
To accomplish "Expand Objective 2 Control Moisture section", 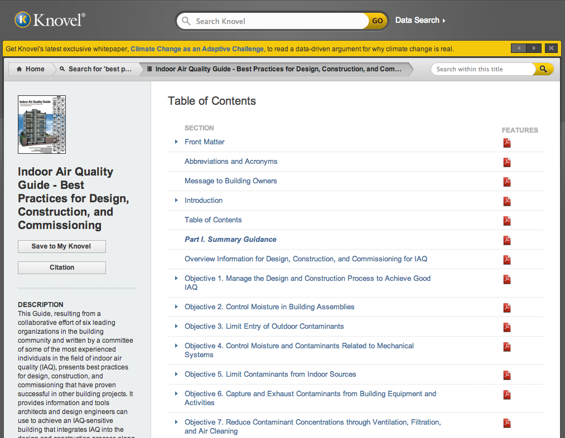I will pos(176,307).
